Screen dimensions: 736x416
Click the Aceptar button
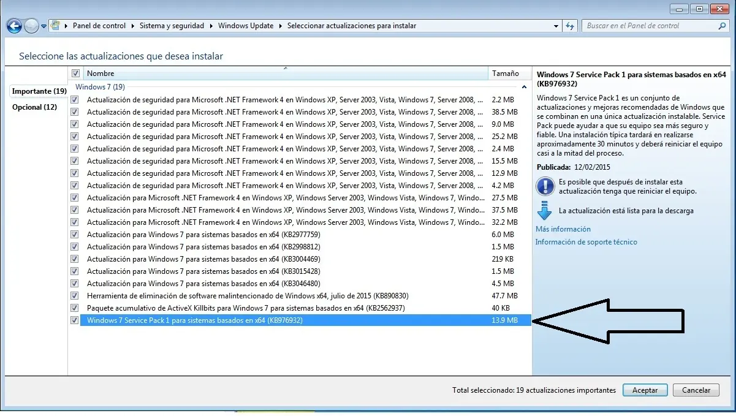click(x=645, y=390)
